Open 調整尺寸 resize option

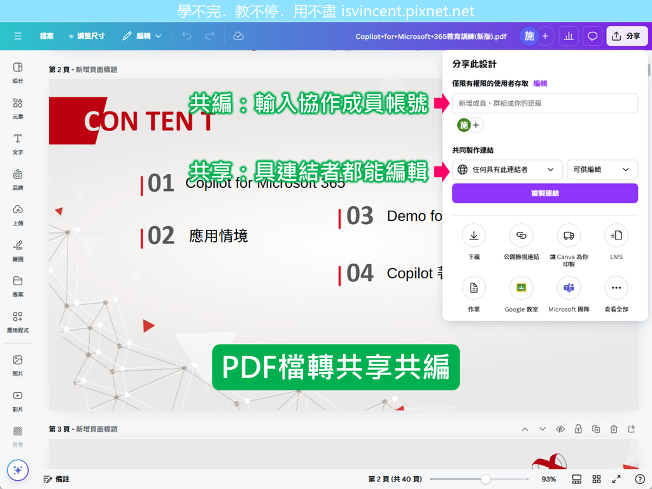tap(87, 36)
